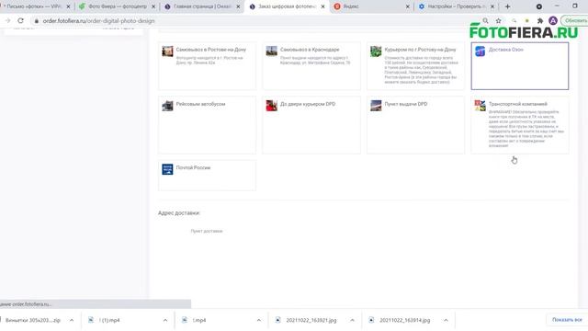
Task: Open the purple profile avatar
Action: (x=553, y=20)
